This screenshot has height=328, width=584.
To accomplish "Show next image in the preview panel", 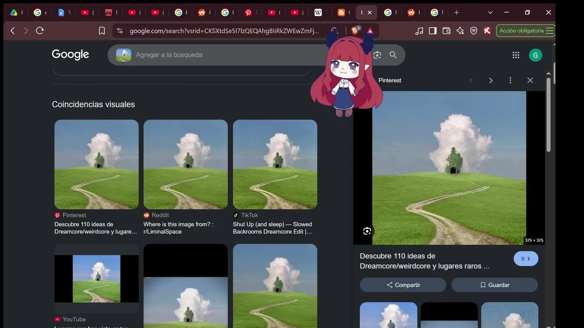I will (x=491, y=80).
